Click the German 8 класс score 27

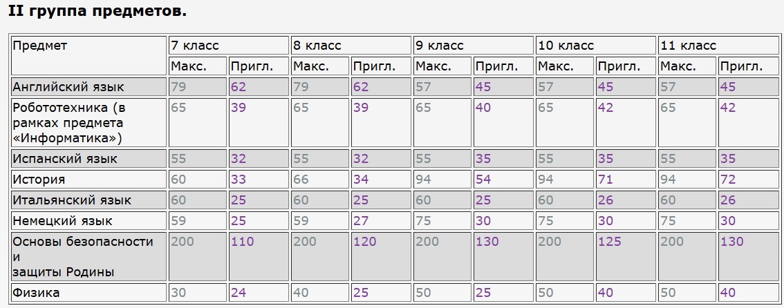point(360,221)
